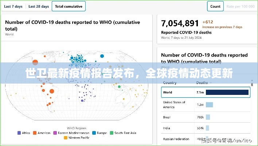The width and height of the screenshot is (258, 146).
Task: Toggle Eastern Mediterranean region in legend
Action: [x=55, y=133]
